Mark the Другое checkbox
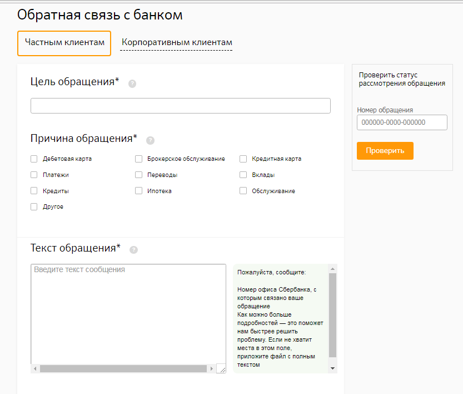 coord(34,207)
